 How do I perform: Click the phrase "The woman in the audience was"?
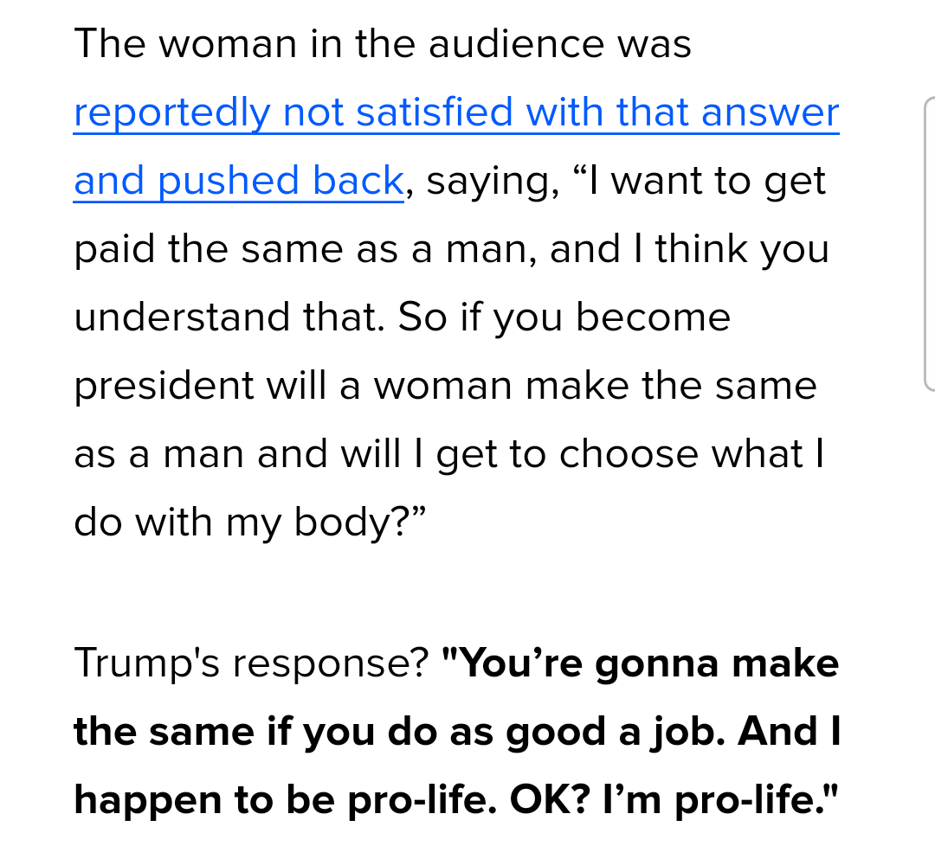(x=383, y=43)
